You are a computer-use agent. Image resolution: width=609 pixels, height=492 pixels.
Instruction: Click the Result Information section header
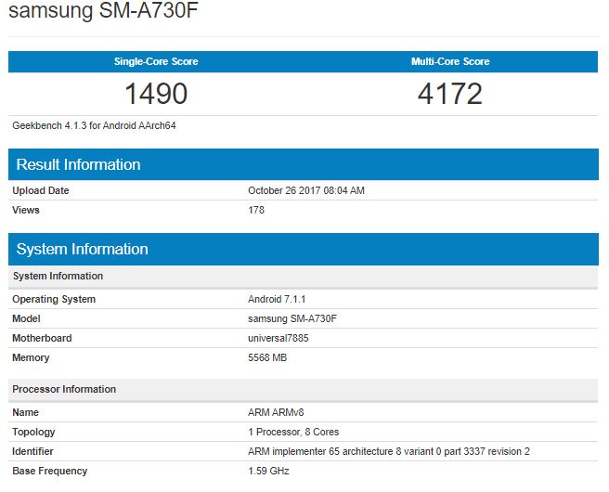(x=304, y=164)
